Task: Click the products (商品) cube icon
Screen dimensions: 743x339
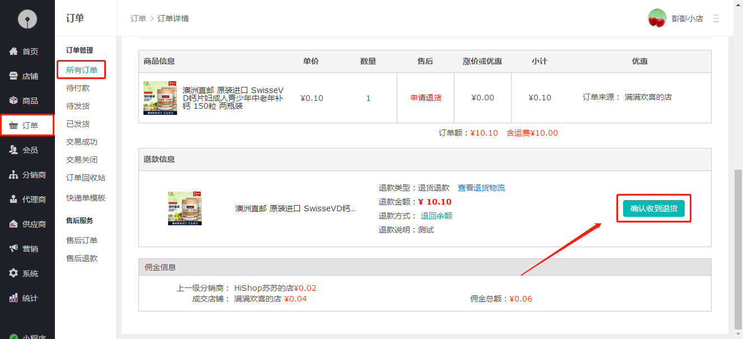Action: point(13,101)
